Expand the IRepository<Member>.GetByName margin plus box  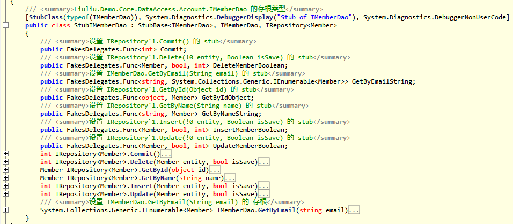pyautogui.click(x=5, y=178)
